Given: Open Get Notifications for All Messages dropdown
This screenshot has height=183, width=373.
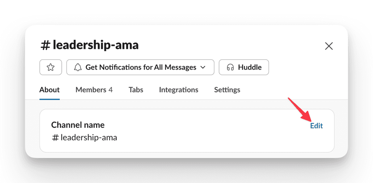Looking at the screenshot, I should click(x=140, y=67).
